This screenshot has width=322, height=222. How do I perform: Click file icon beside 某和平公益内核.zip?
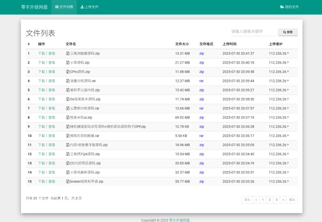pyautogui.click(x=68, y=90)
